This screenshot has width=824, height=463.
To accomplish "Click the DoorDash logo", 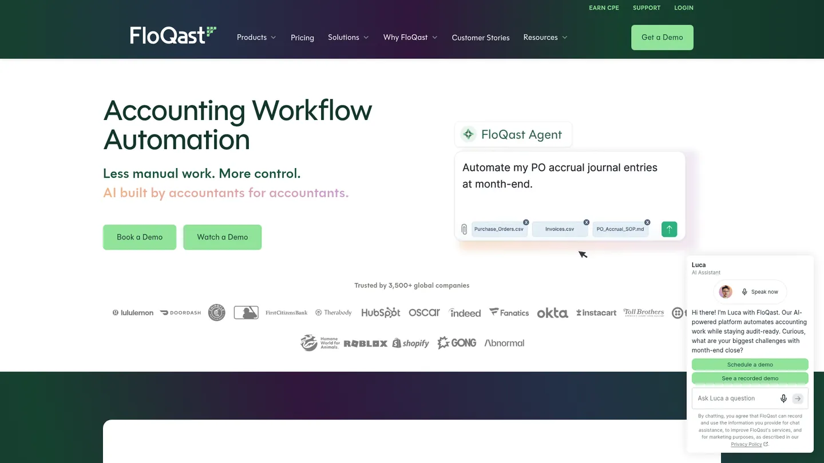I will (180, 313).
